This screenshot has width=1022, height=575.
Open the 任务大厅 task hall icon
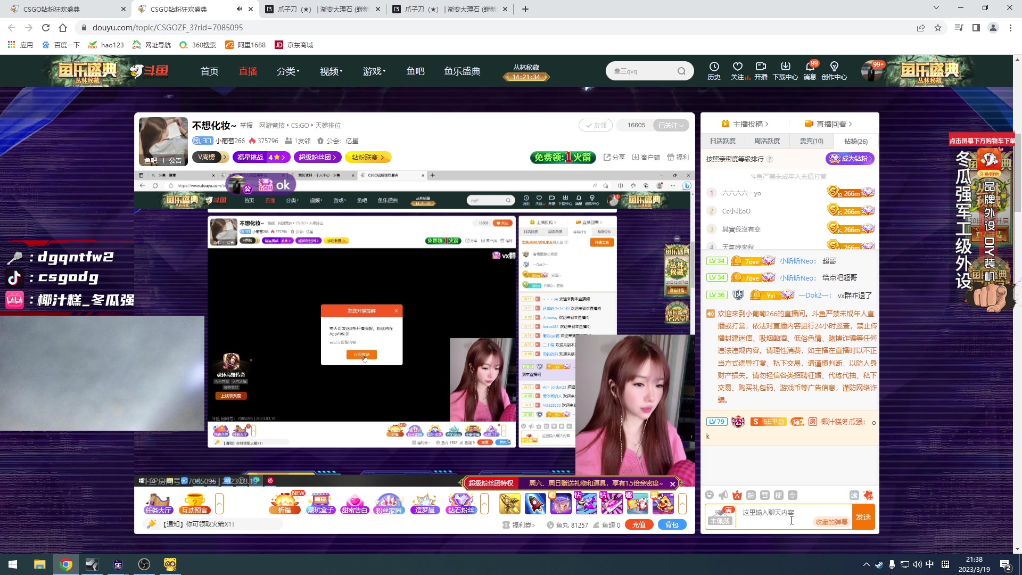click(x=158, y=503)
